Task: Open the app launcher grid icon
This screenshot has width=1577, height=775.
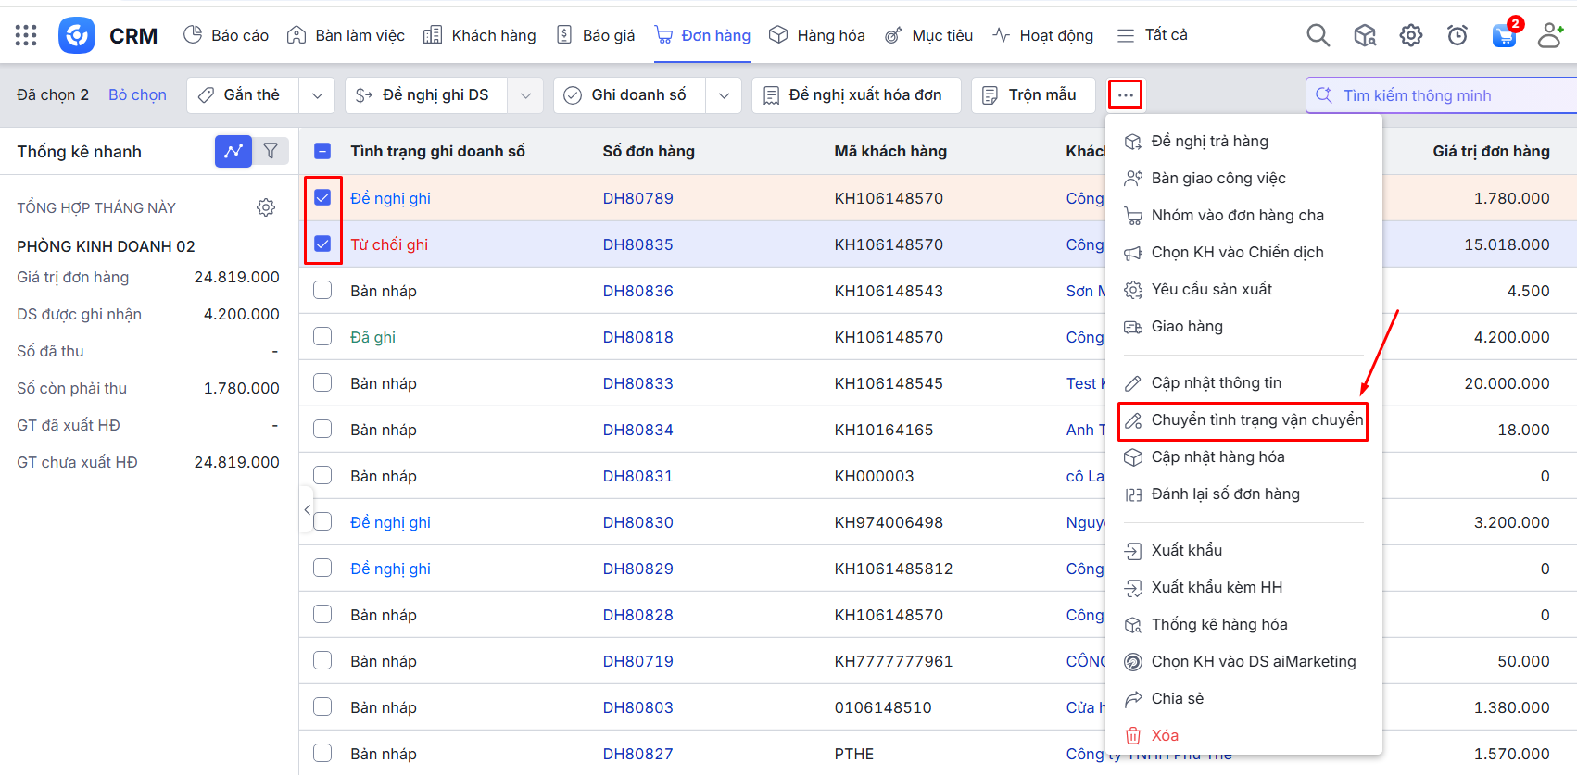Action: pyautogui.click(x=26, y=35)
